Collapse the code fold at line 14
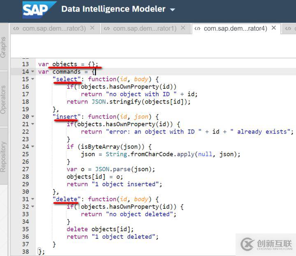This screenshot has height=256, width=296. [x=33, y=72]
